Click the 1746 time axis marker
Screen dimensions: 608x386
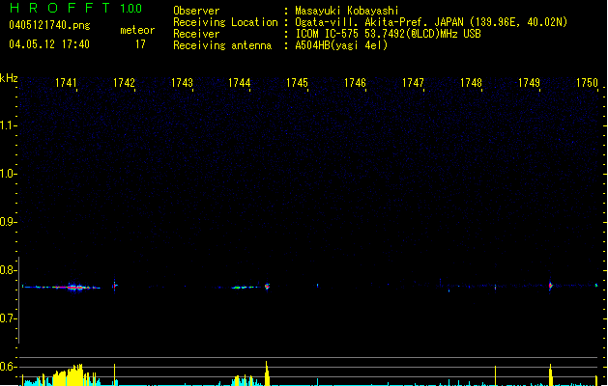coord(355,83)
